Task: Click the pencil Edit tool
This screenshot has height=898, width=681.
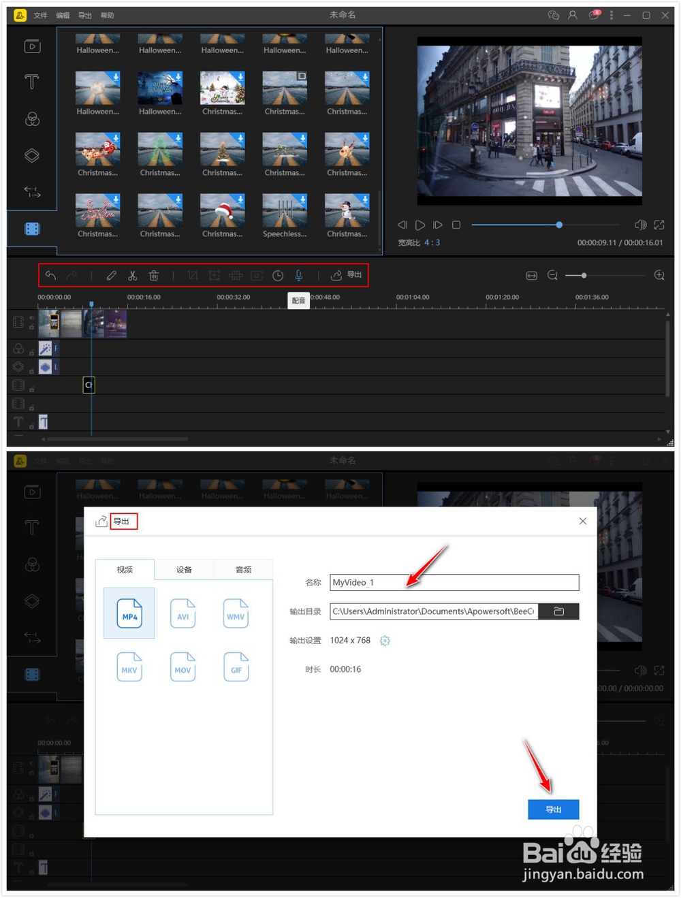Action: (112, 275)
